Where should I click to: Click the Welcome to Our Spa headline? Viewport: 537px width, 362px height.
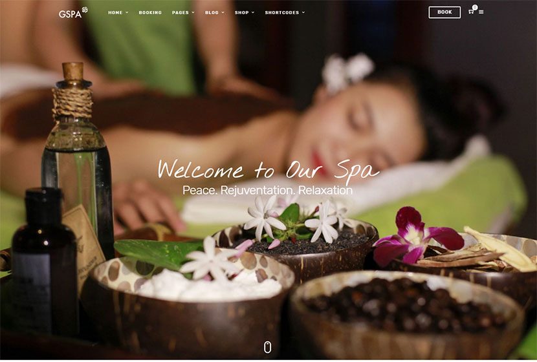(268, 171)
